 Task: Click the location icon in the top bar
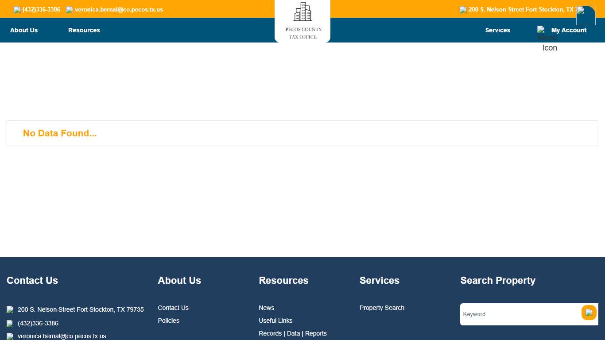pyautogui.click(x=463, y=10)
